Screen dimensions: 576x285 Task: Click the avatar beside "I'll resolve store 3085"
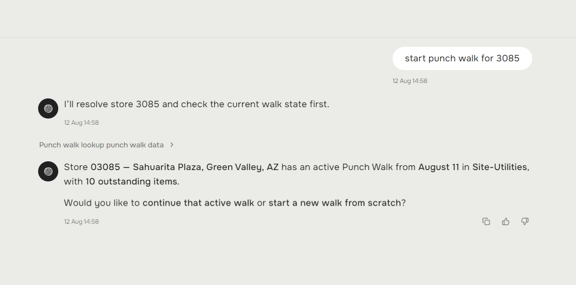48,108
